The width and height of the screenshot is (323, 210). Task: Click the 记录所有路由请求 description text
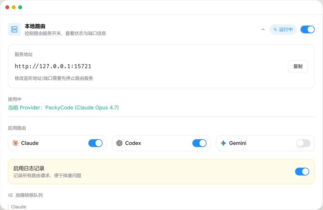pos(47,175)
